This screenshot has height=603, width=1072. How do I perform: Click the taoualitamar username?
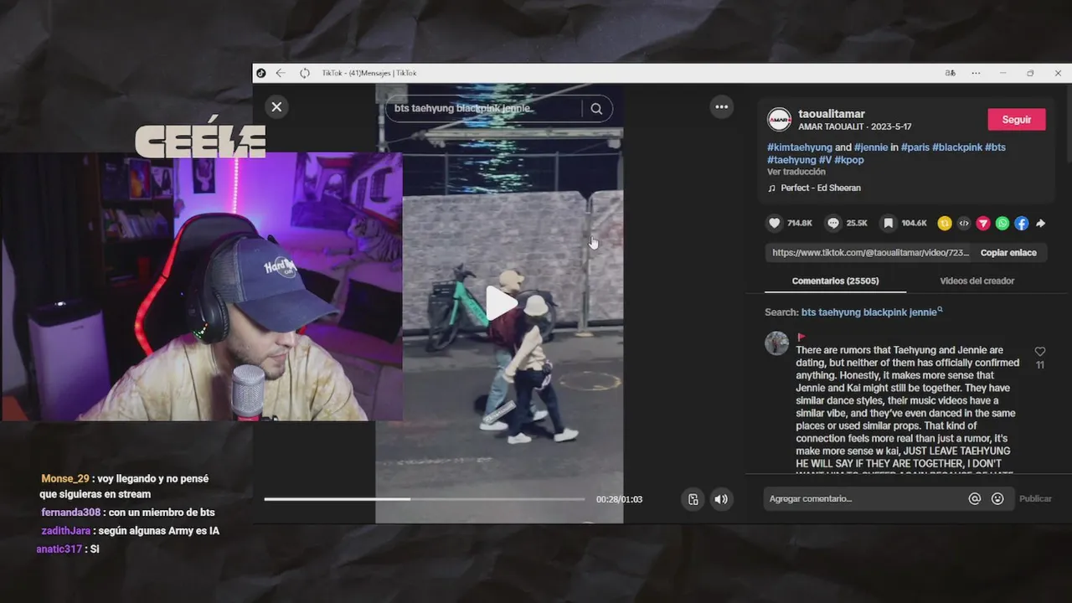[832, 114]
